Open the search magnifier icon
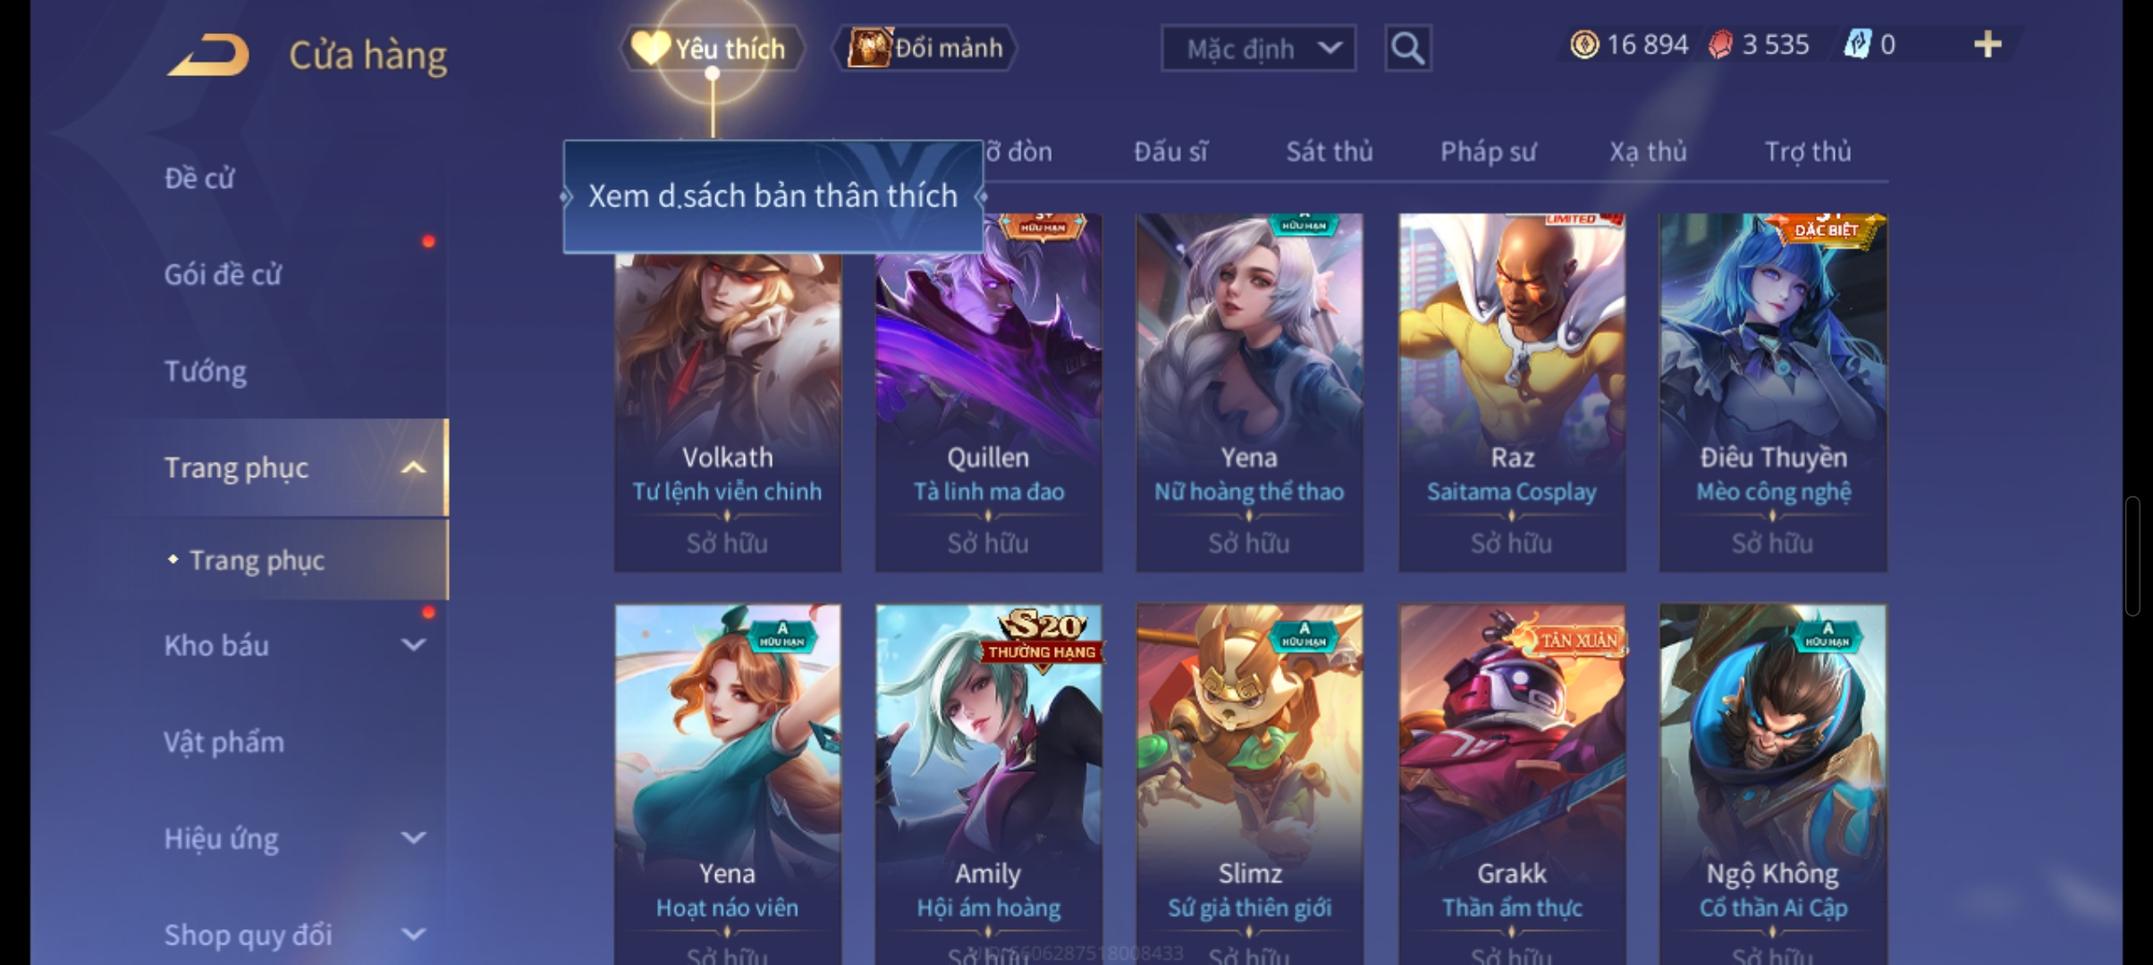2153x965 pixels. pyautogui.click(x=1407, y=48)
